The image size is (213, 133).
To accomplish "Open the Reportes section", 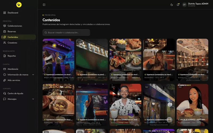I will point(19,56).
